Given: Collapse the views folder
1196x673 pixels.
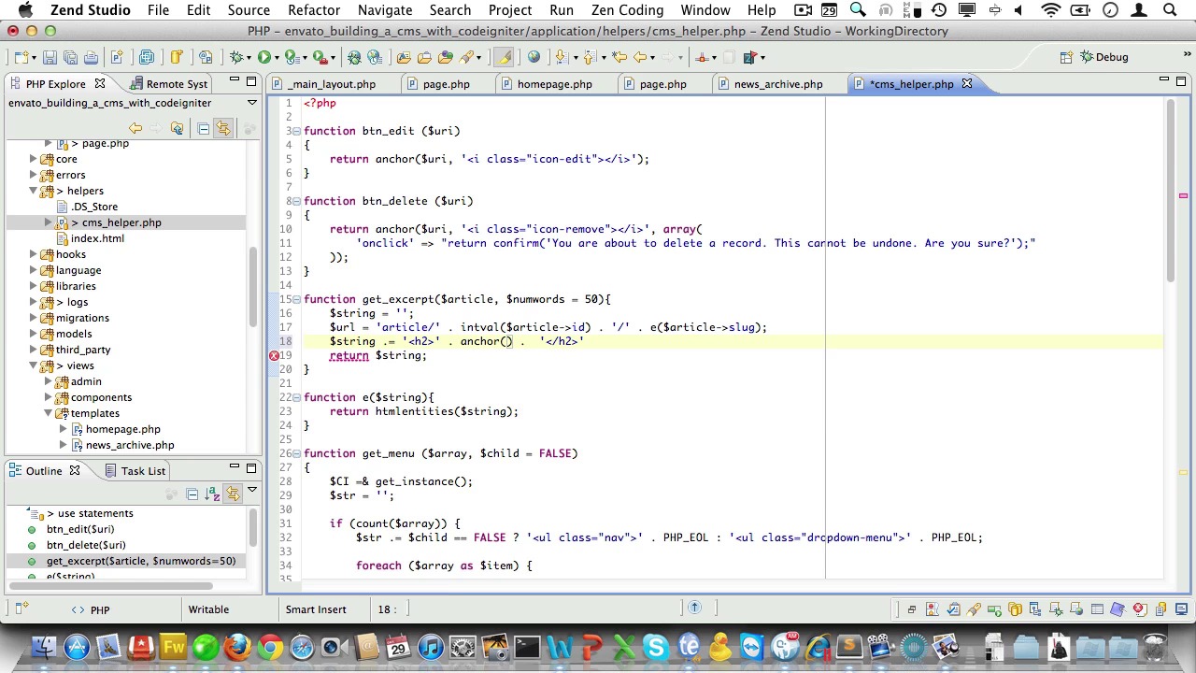Looking at the screenshot, I should point(33,365).
